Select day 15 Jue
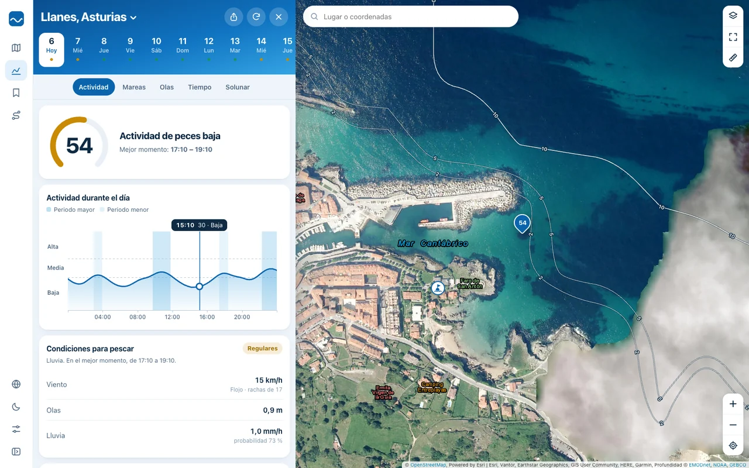Viewport: 749px width, 468px height. coord(287,49)
